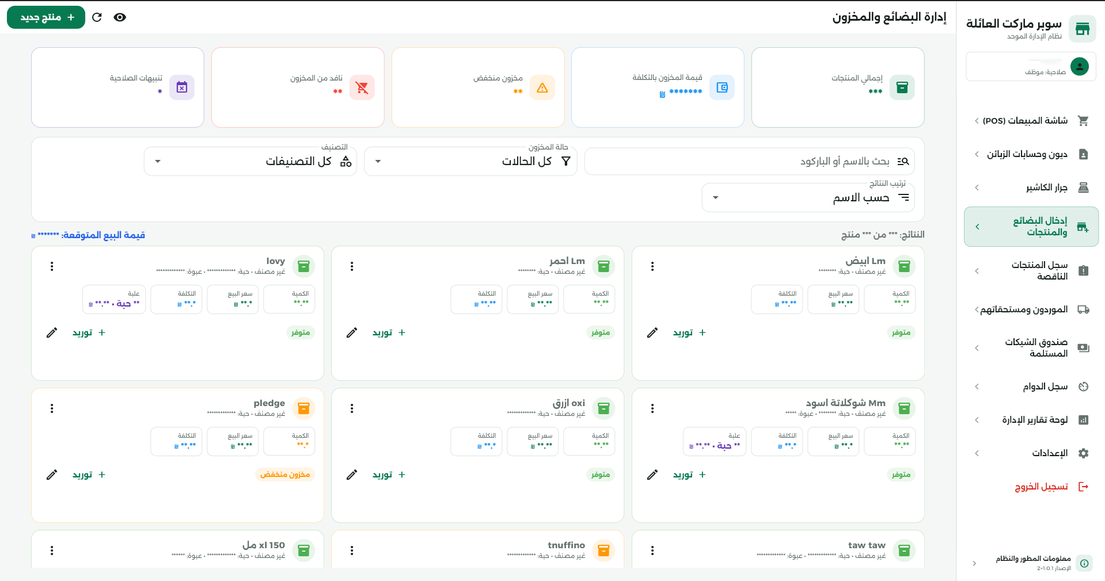Open more options menu for Lm ابيض
Screen dimensions: 1105x581
click(x=652, y=266)
